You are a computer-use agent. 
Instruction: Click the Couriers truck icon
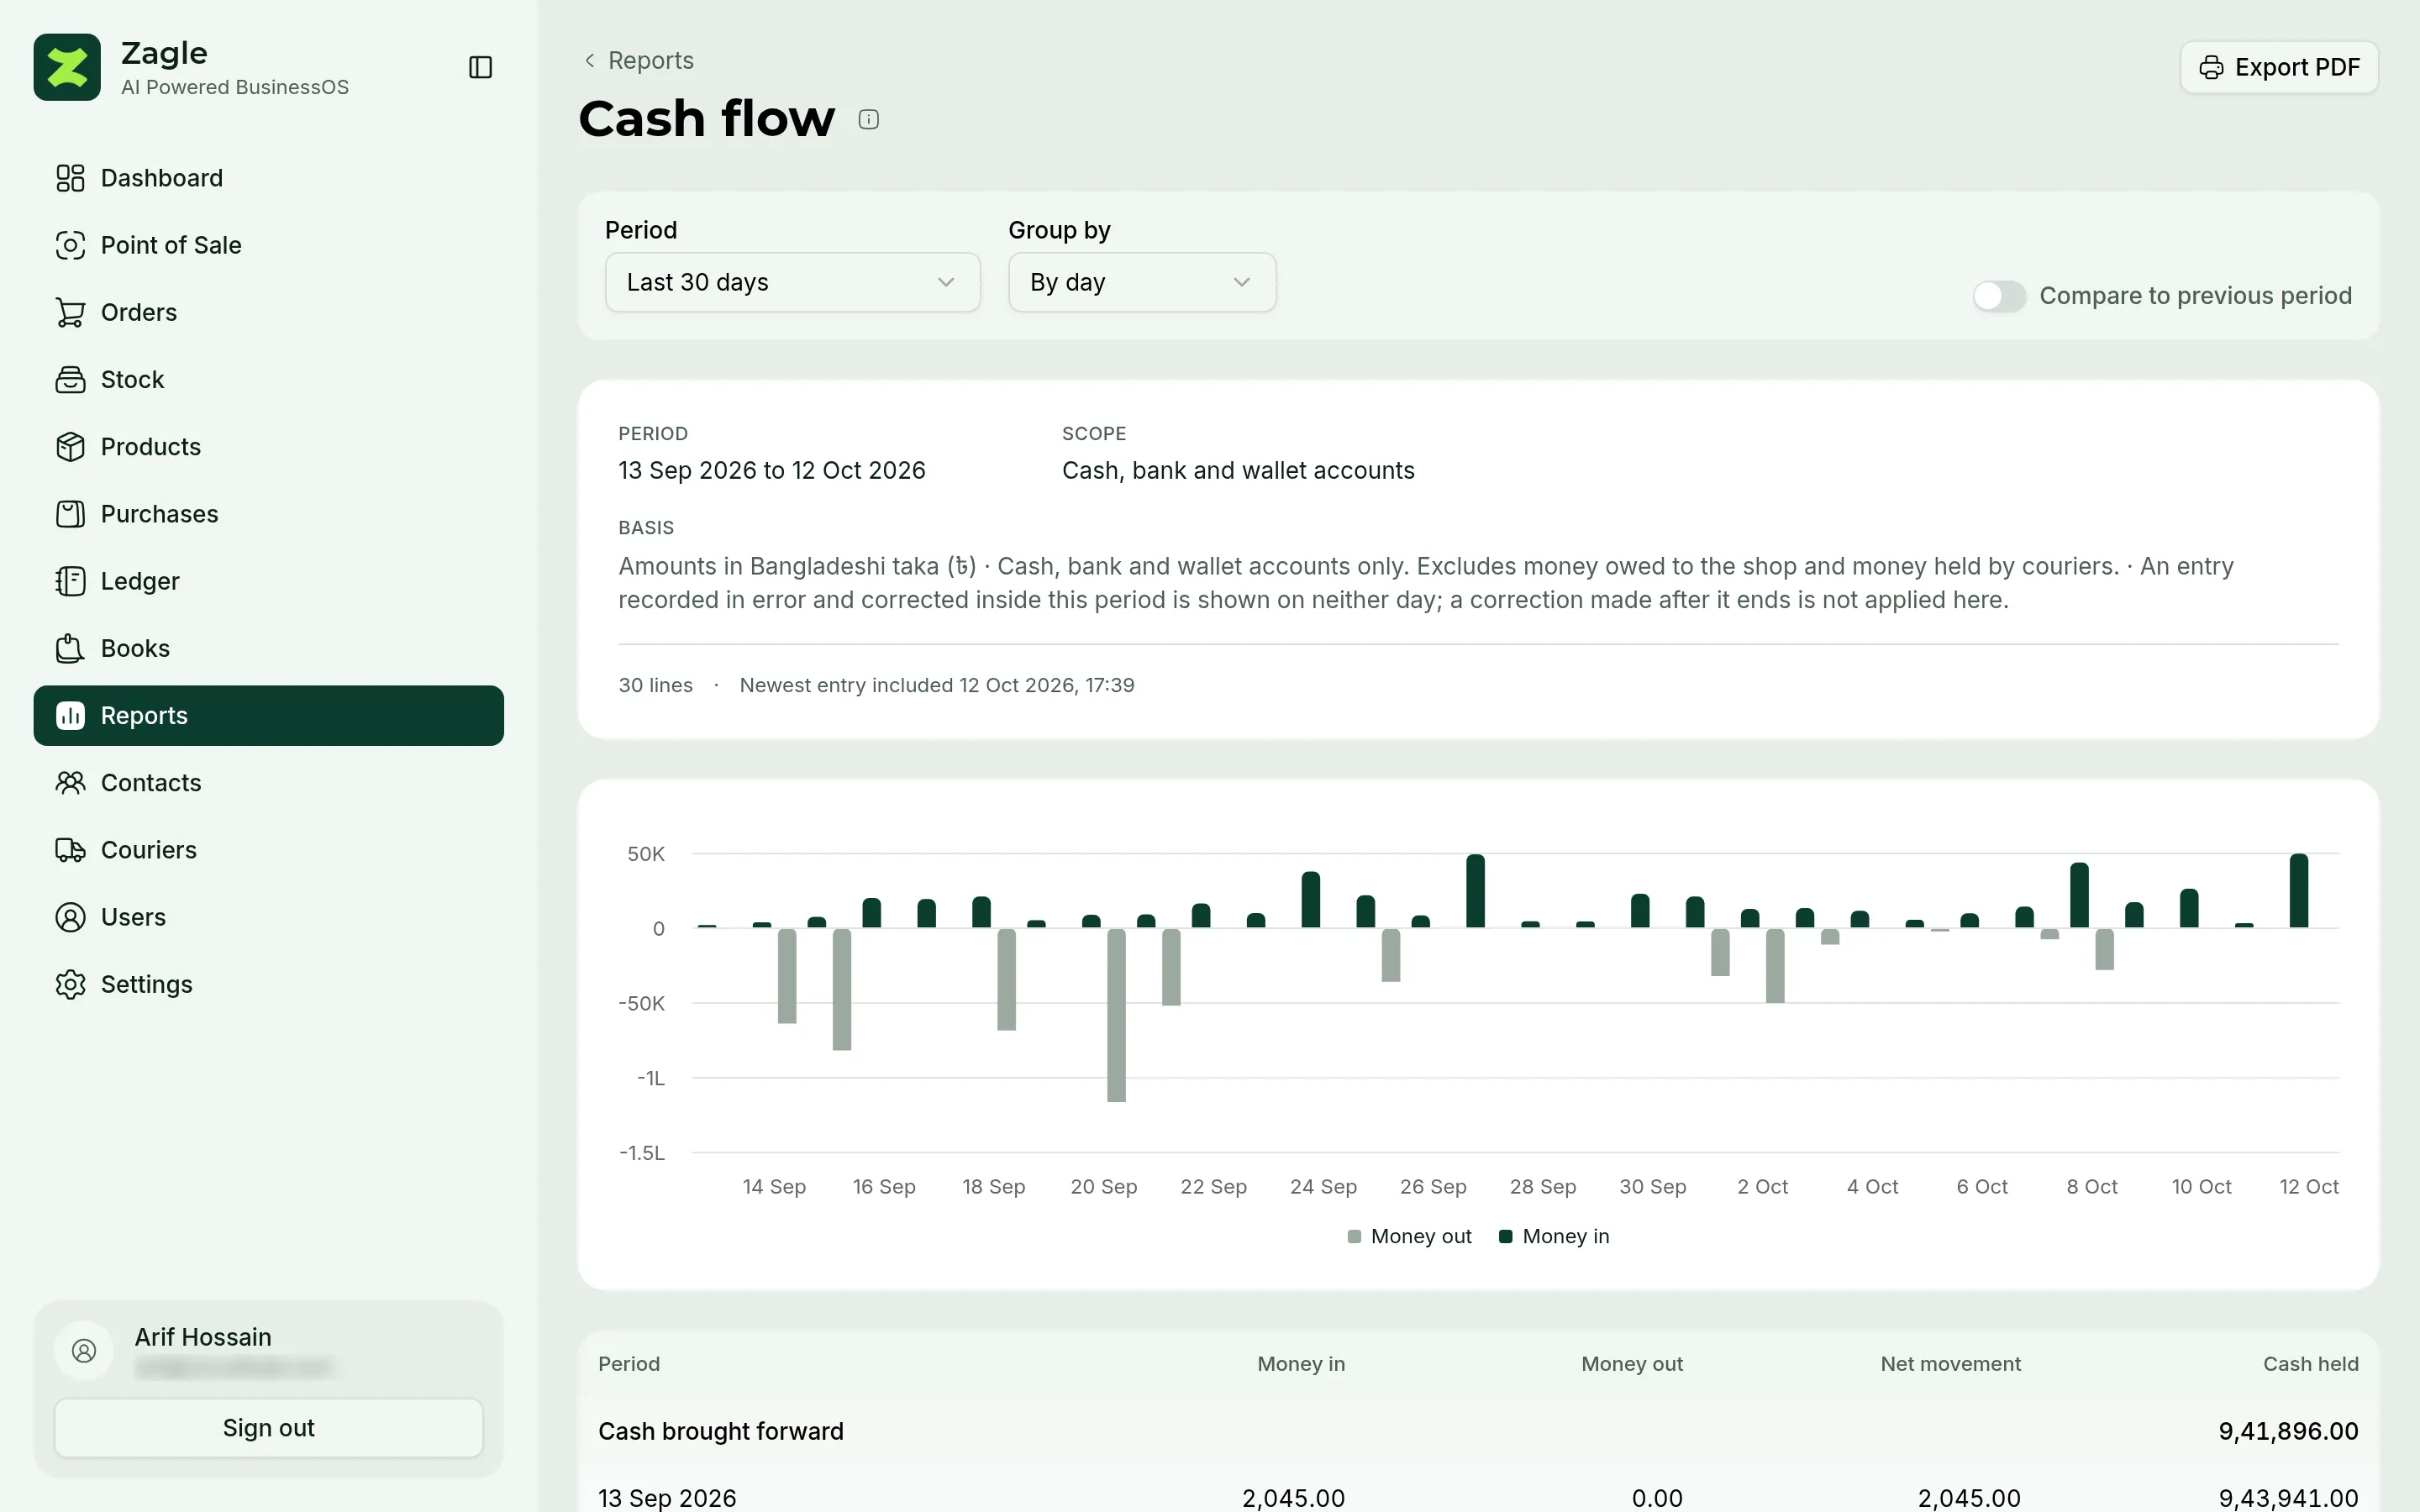click(70, 850)
